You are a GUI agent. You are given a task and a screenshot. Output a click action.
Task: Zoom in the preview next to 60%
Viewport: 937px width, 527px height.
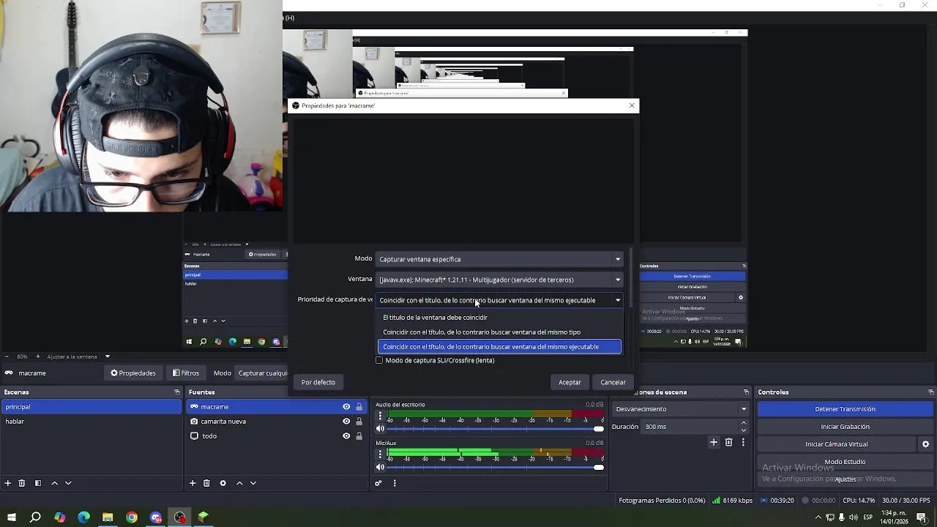tap(38, 356)
